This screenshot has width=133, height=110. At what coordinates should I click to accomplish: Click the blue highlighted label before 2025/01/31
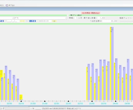(x=32, y=21)
